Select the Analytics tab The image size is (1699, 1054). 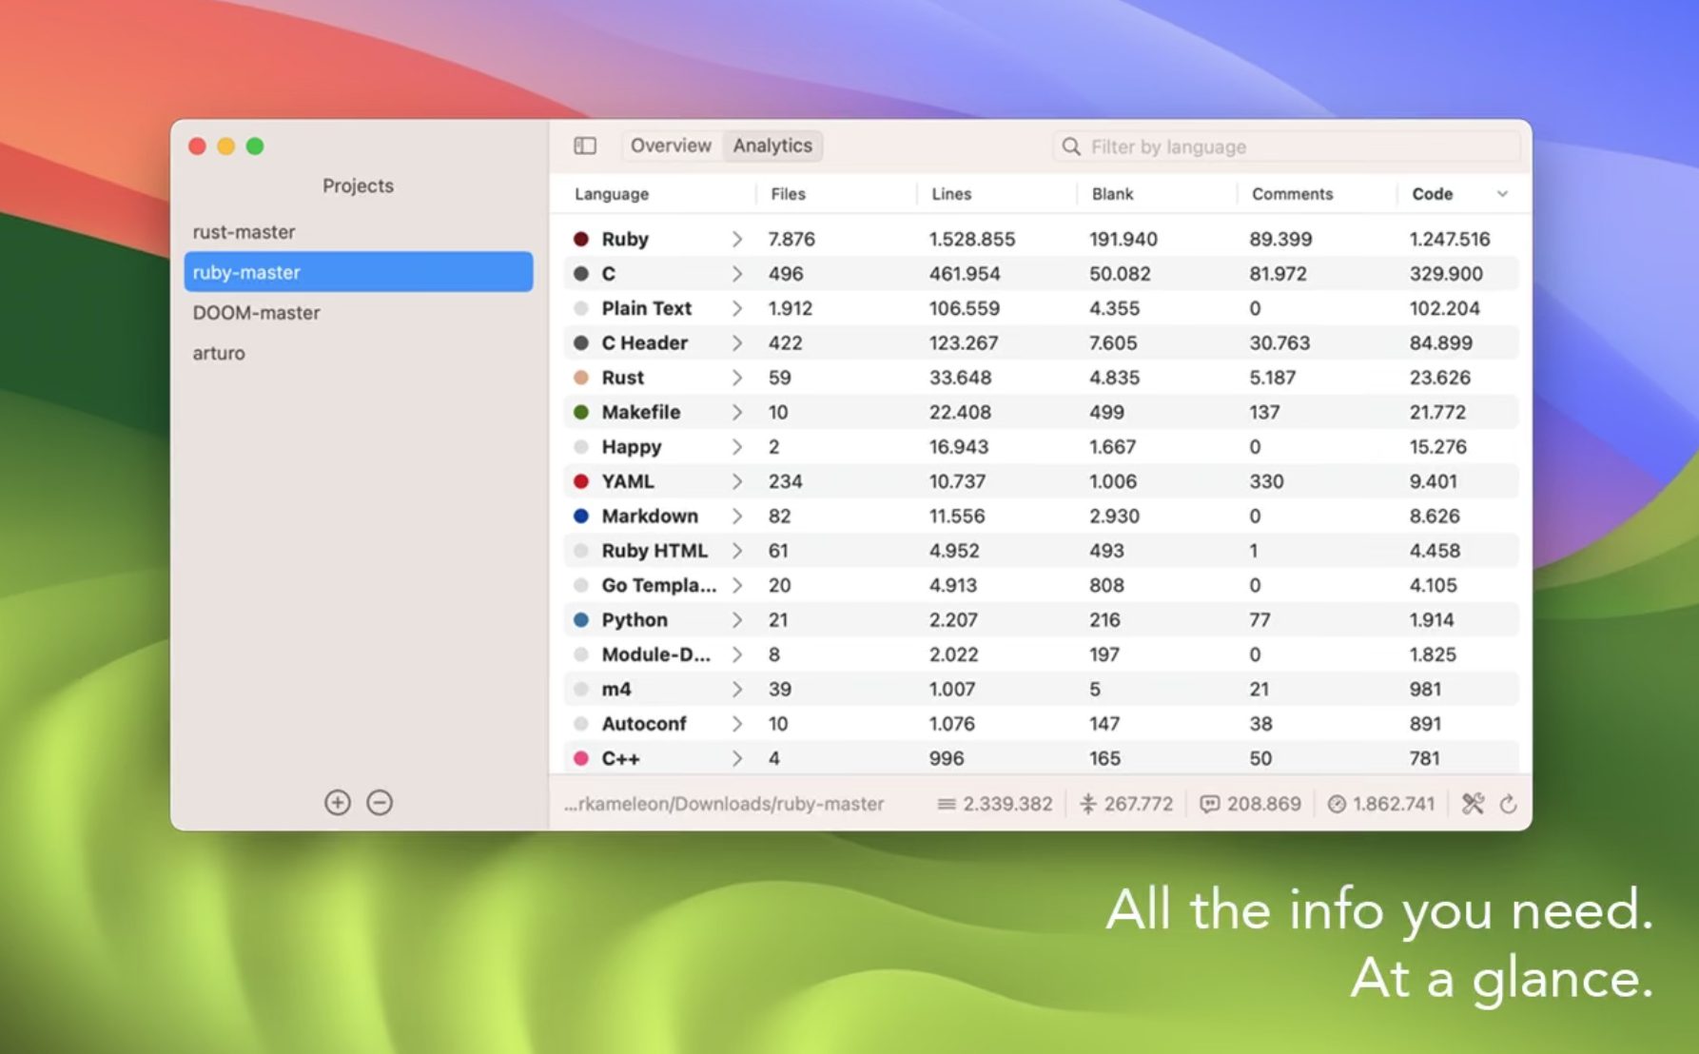point(772,146)
